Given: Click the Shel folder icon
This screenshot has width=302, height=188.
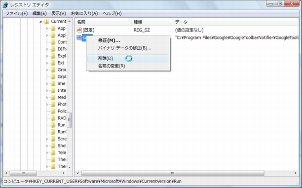Looking at the screenshot, I should pyautogui.click(x=53, y=146).
